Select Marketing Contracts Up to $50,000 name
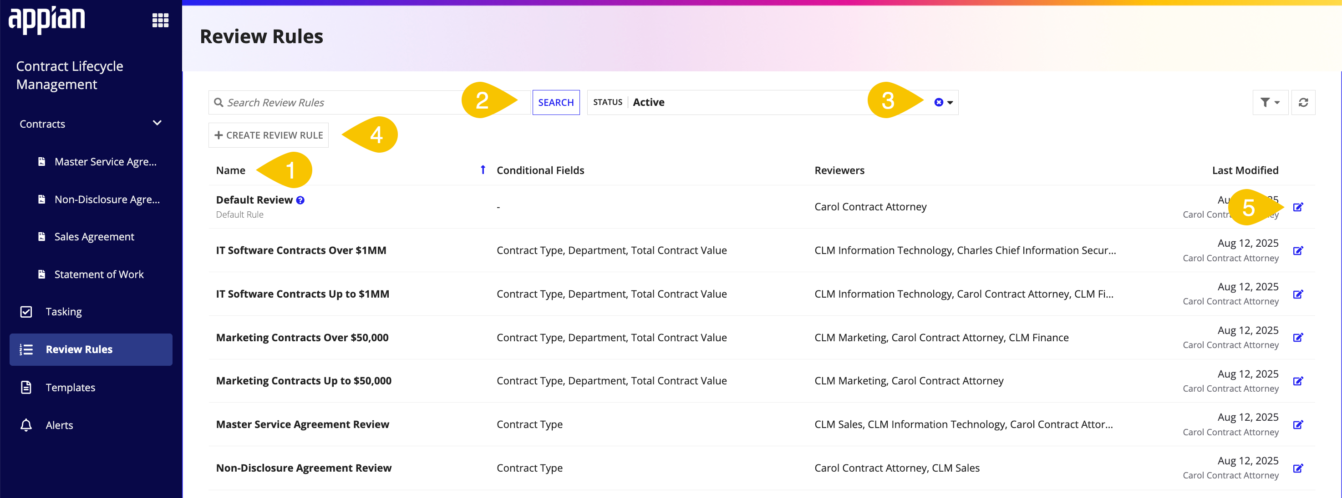 pos(304,380)
